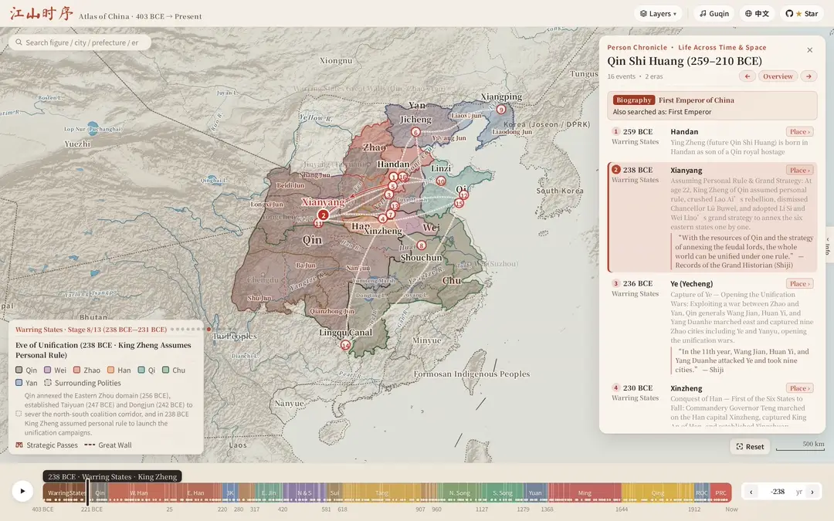Jump to the Qin era on timeline
The image size is (834, 521).
point(100,492)
